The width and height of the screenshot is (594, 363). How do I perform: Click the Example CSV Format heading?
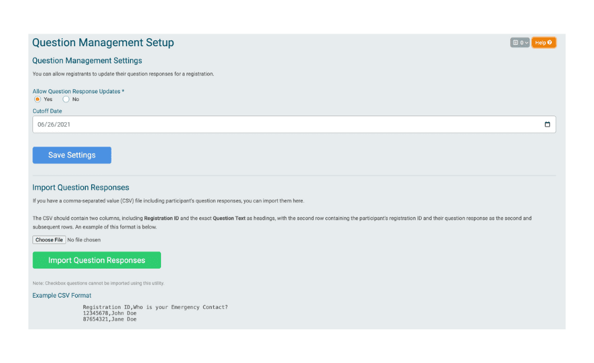pos(62,296)
